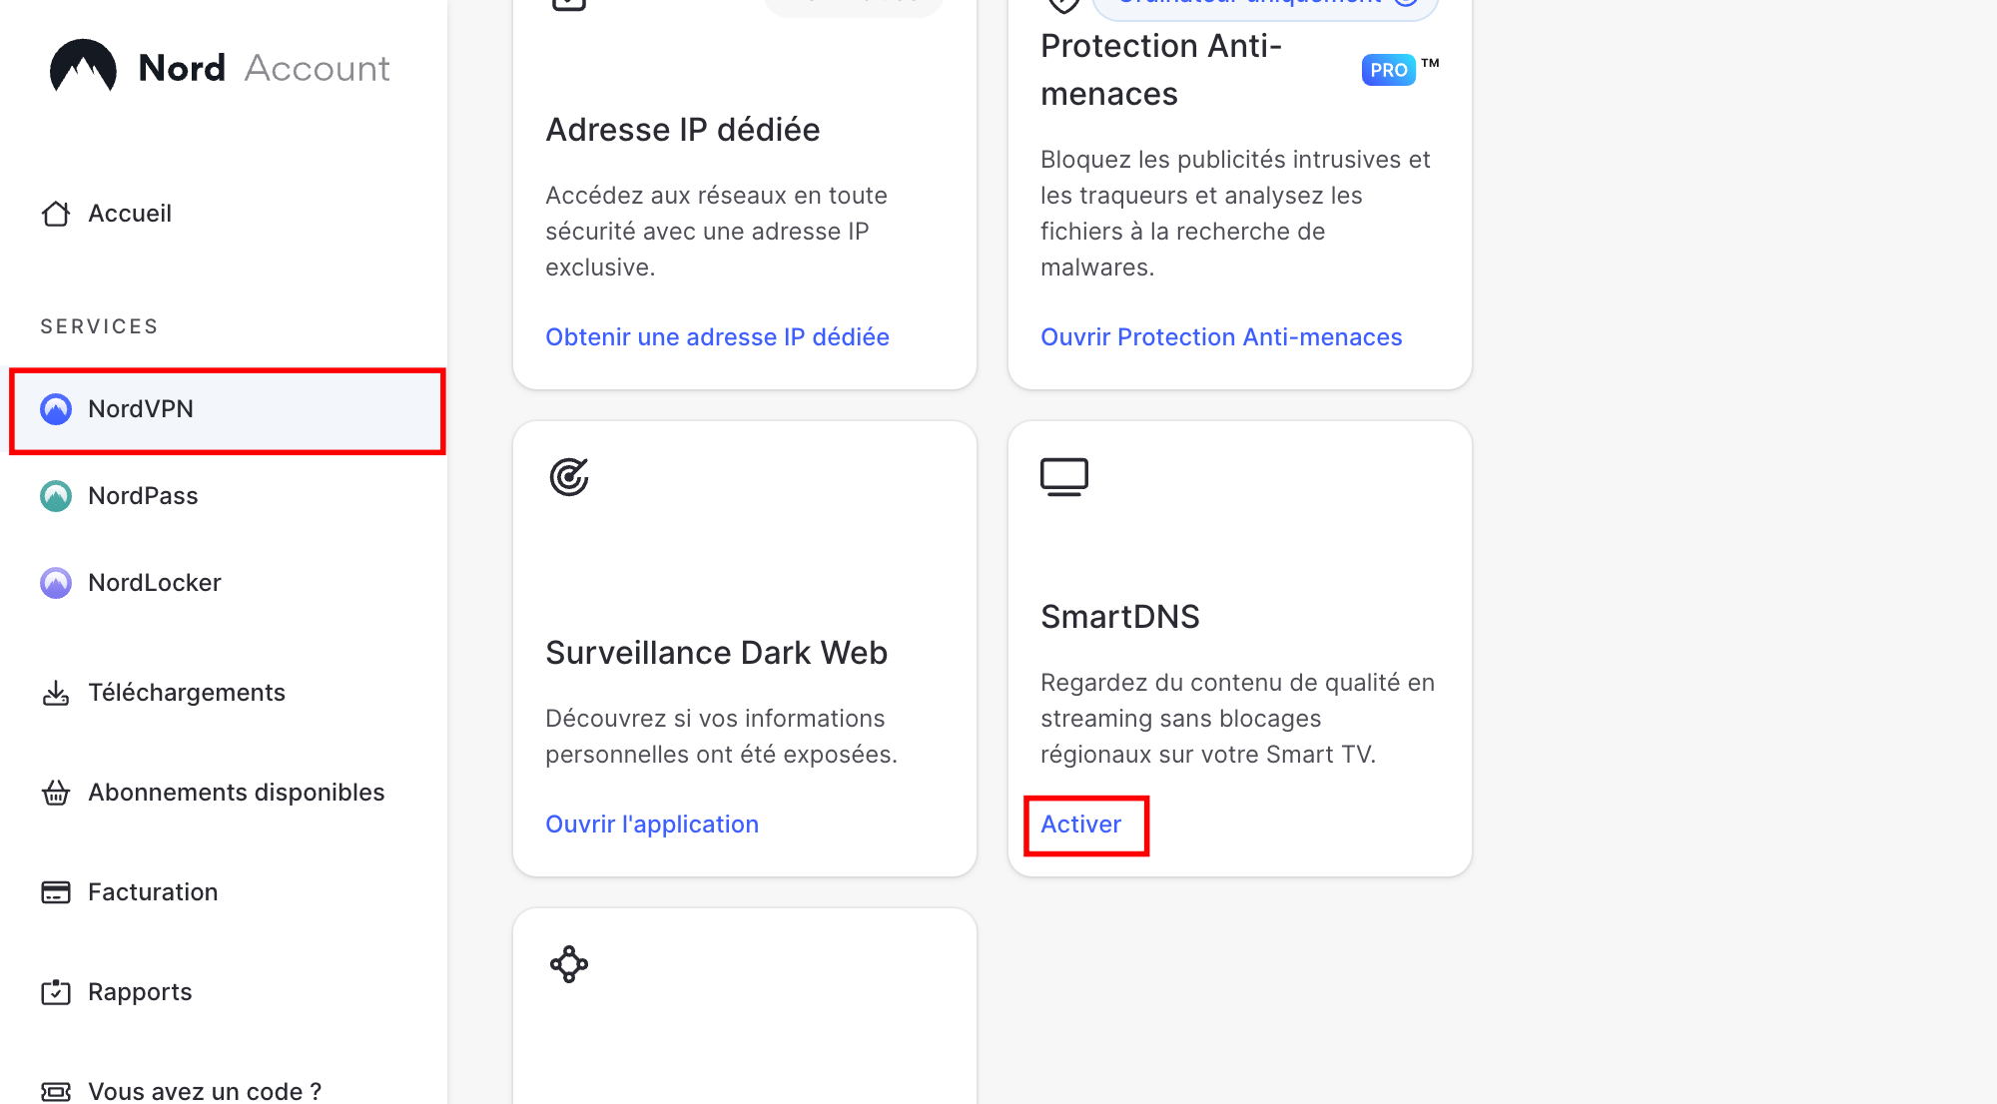This screenshot has height=1104, width=1997.
Task: Select the Meshnet node icon on the bottom card
Action: [569, 963]
